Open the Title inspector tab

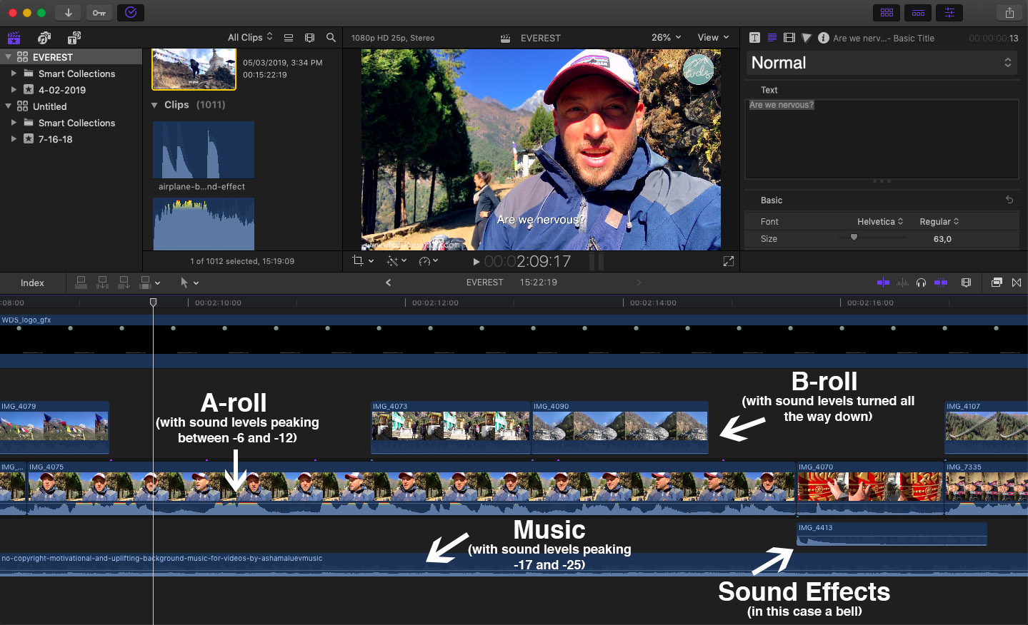click(754, 38)
